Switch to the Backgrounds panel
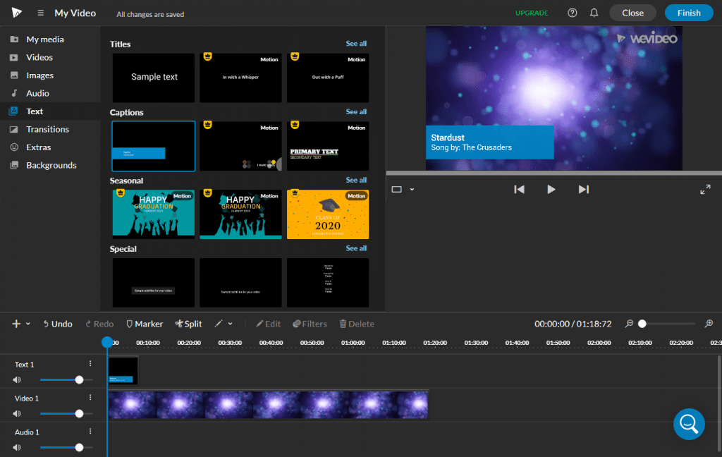 pyautogui.click(x=52, y=165)
